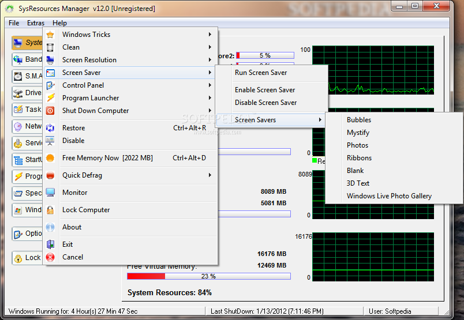
Task: Select Enable Screen Saver
Action: [272, 90]
